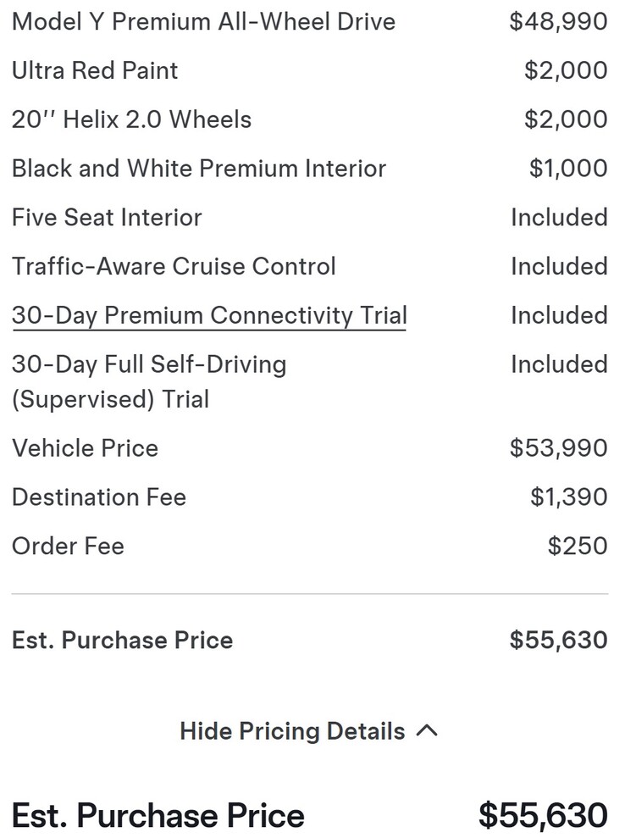Click the Ultra Red Paint line item
625x838 pixels.
(94, 71)
